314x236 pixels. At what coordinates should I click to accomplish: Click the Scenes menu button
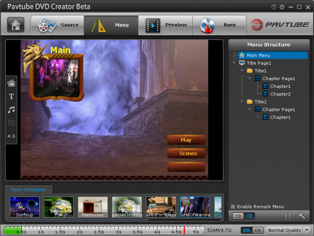[x=186, y=153]
